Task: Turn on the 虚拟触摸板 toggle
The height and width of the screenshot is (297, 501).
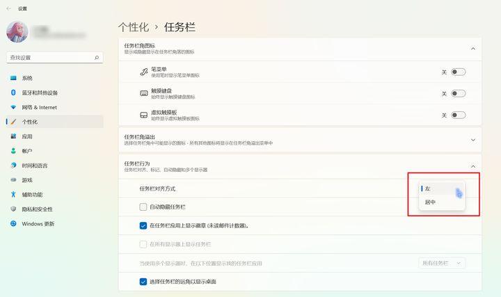Action: [x=458, y=115]
